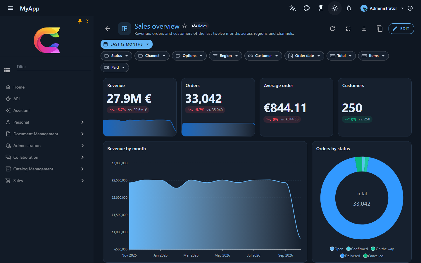This screenshot has width=421, height=263.
Task: Toggle the Open series in the legend
Action: tap(337, 249)
